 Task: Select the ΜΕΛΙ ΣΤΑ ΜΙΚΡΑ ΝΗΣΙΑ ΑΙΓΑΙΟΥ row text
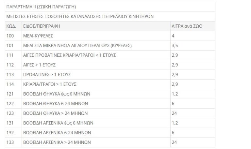point(75,45)
